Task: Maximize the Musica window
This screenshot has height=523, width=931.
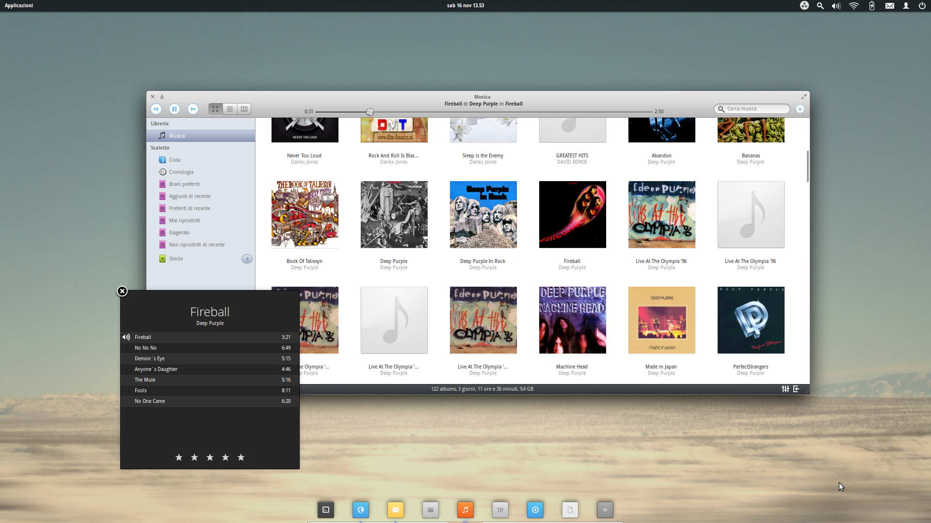Action: point(803,97)
